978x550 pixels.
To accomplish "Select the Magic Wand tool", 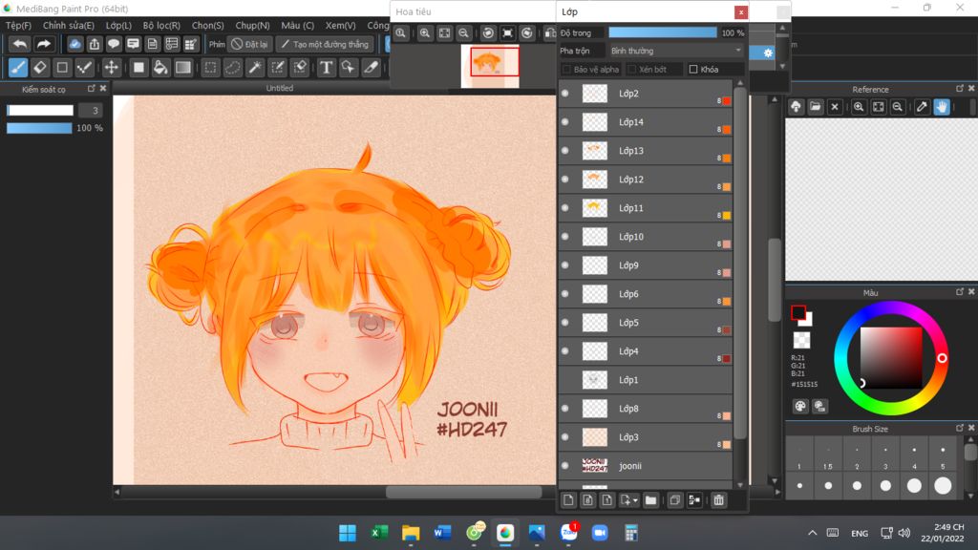I will click(x=255, y=68).
